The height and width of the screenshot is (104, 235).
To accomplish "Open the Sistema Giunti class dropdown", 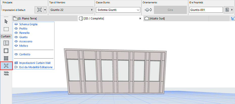I will pos(118,10).
